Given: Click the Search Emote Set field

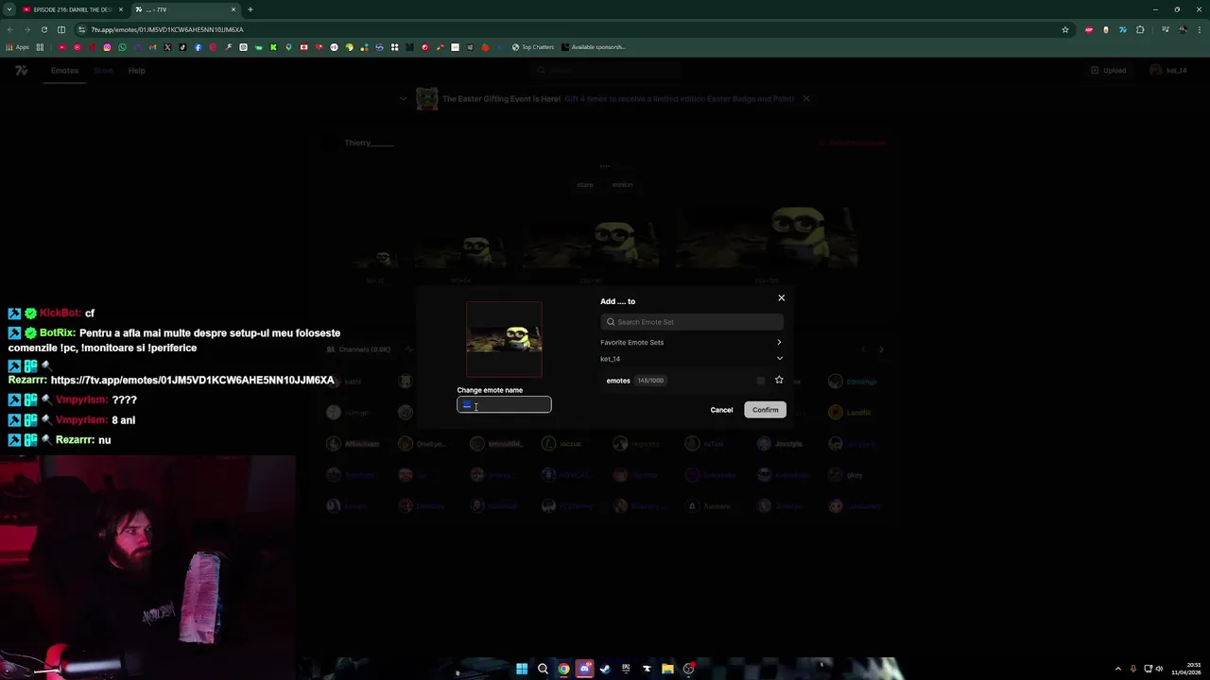Looking at the screenshot, I should [x=692, y=322].
